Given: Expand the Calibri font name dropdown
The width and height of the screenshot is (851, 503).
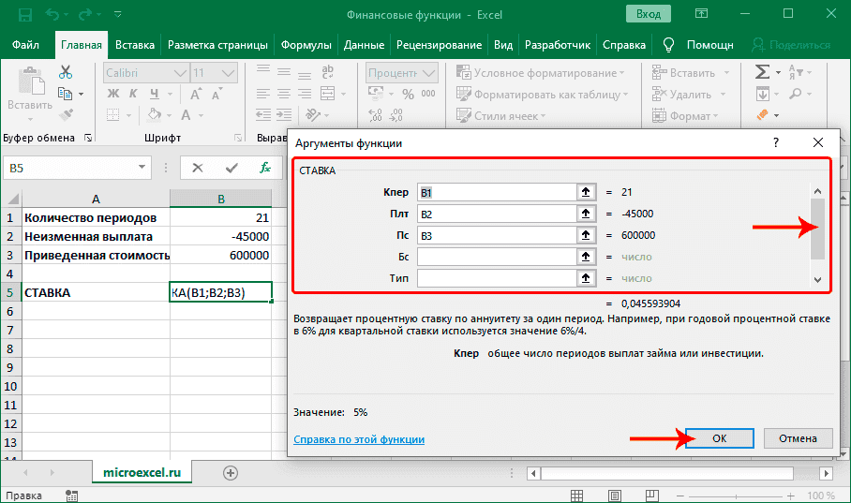Looking at the screenshot, I should click(x=178, y=73).
